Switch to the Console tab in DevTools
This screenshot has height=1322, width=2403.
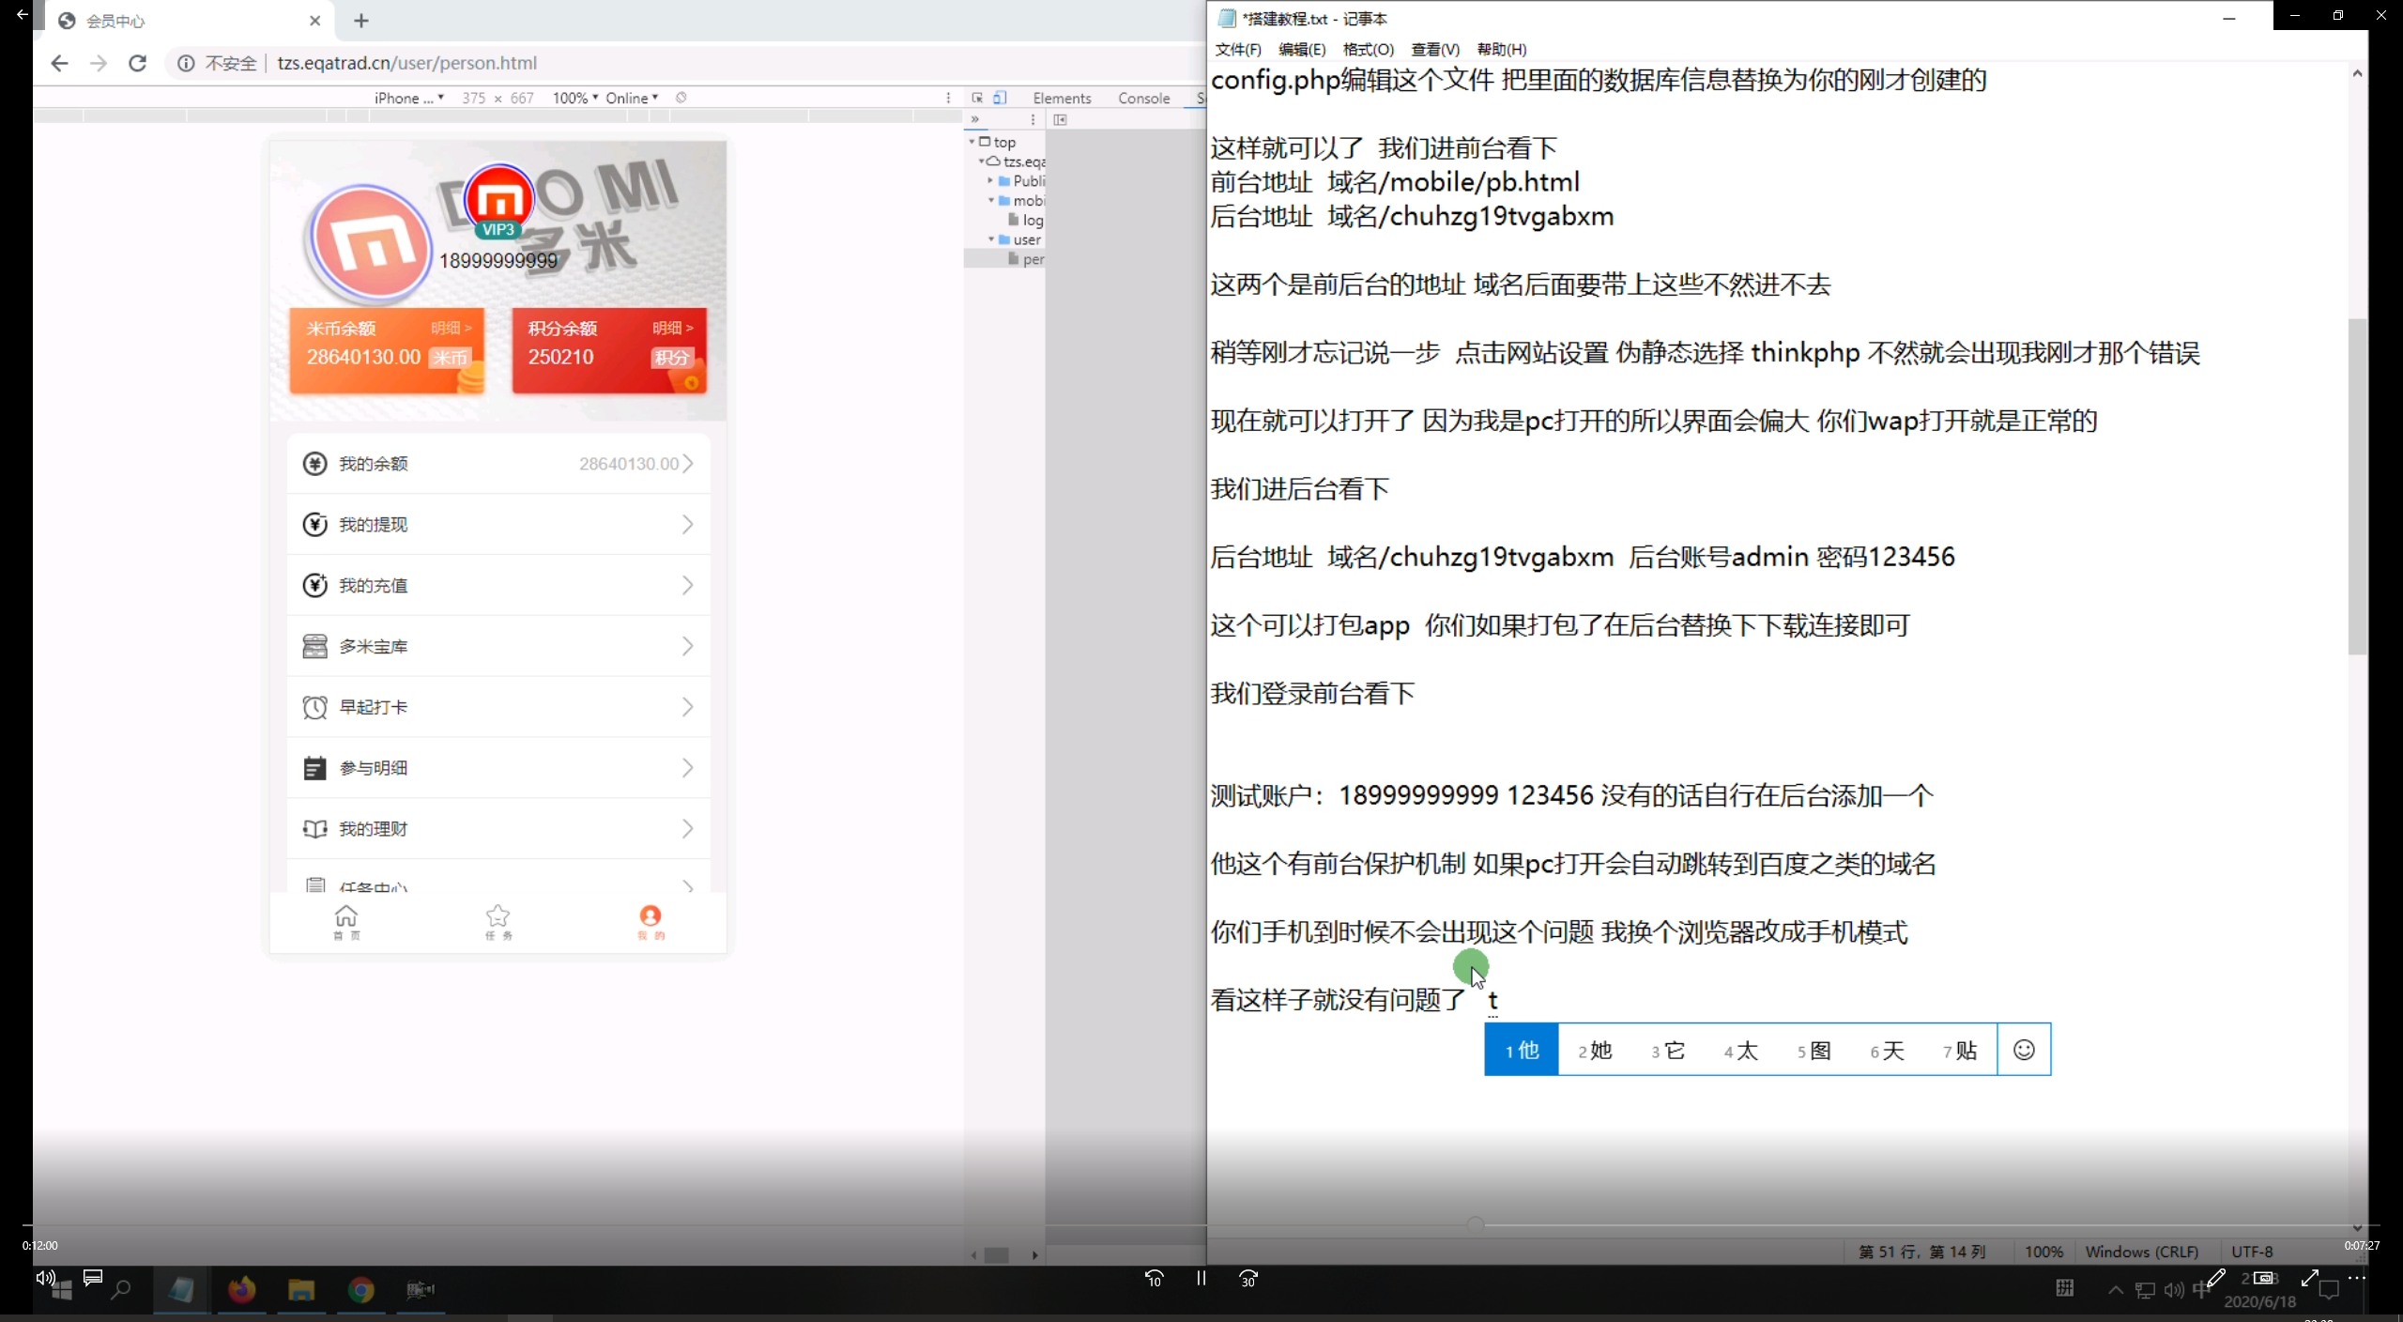click(1142, 98)
